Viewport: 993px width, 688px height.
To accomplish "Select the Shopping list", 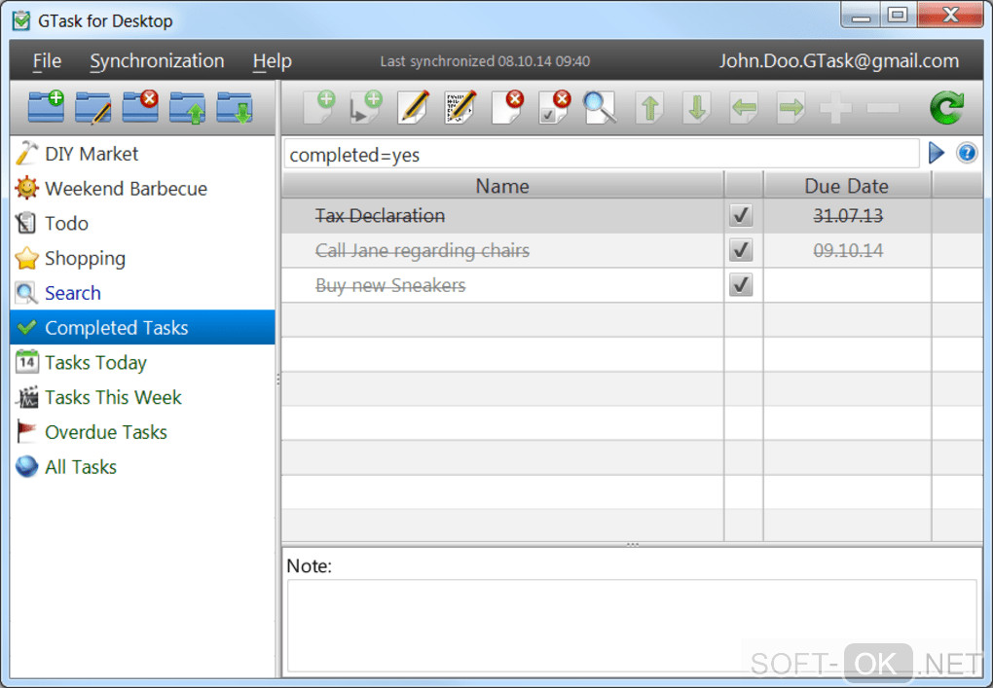I will 142,258.
